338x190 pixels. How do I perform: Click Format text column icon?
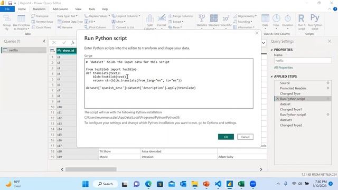(162, 22)
